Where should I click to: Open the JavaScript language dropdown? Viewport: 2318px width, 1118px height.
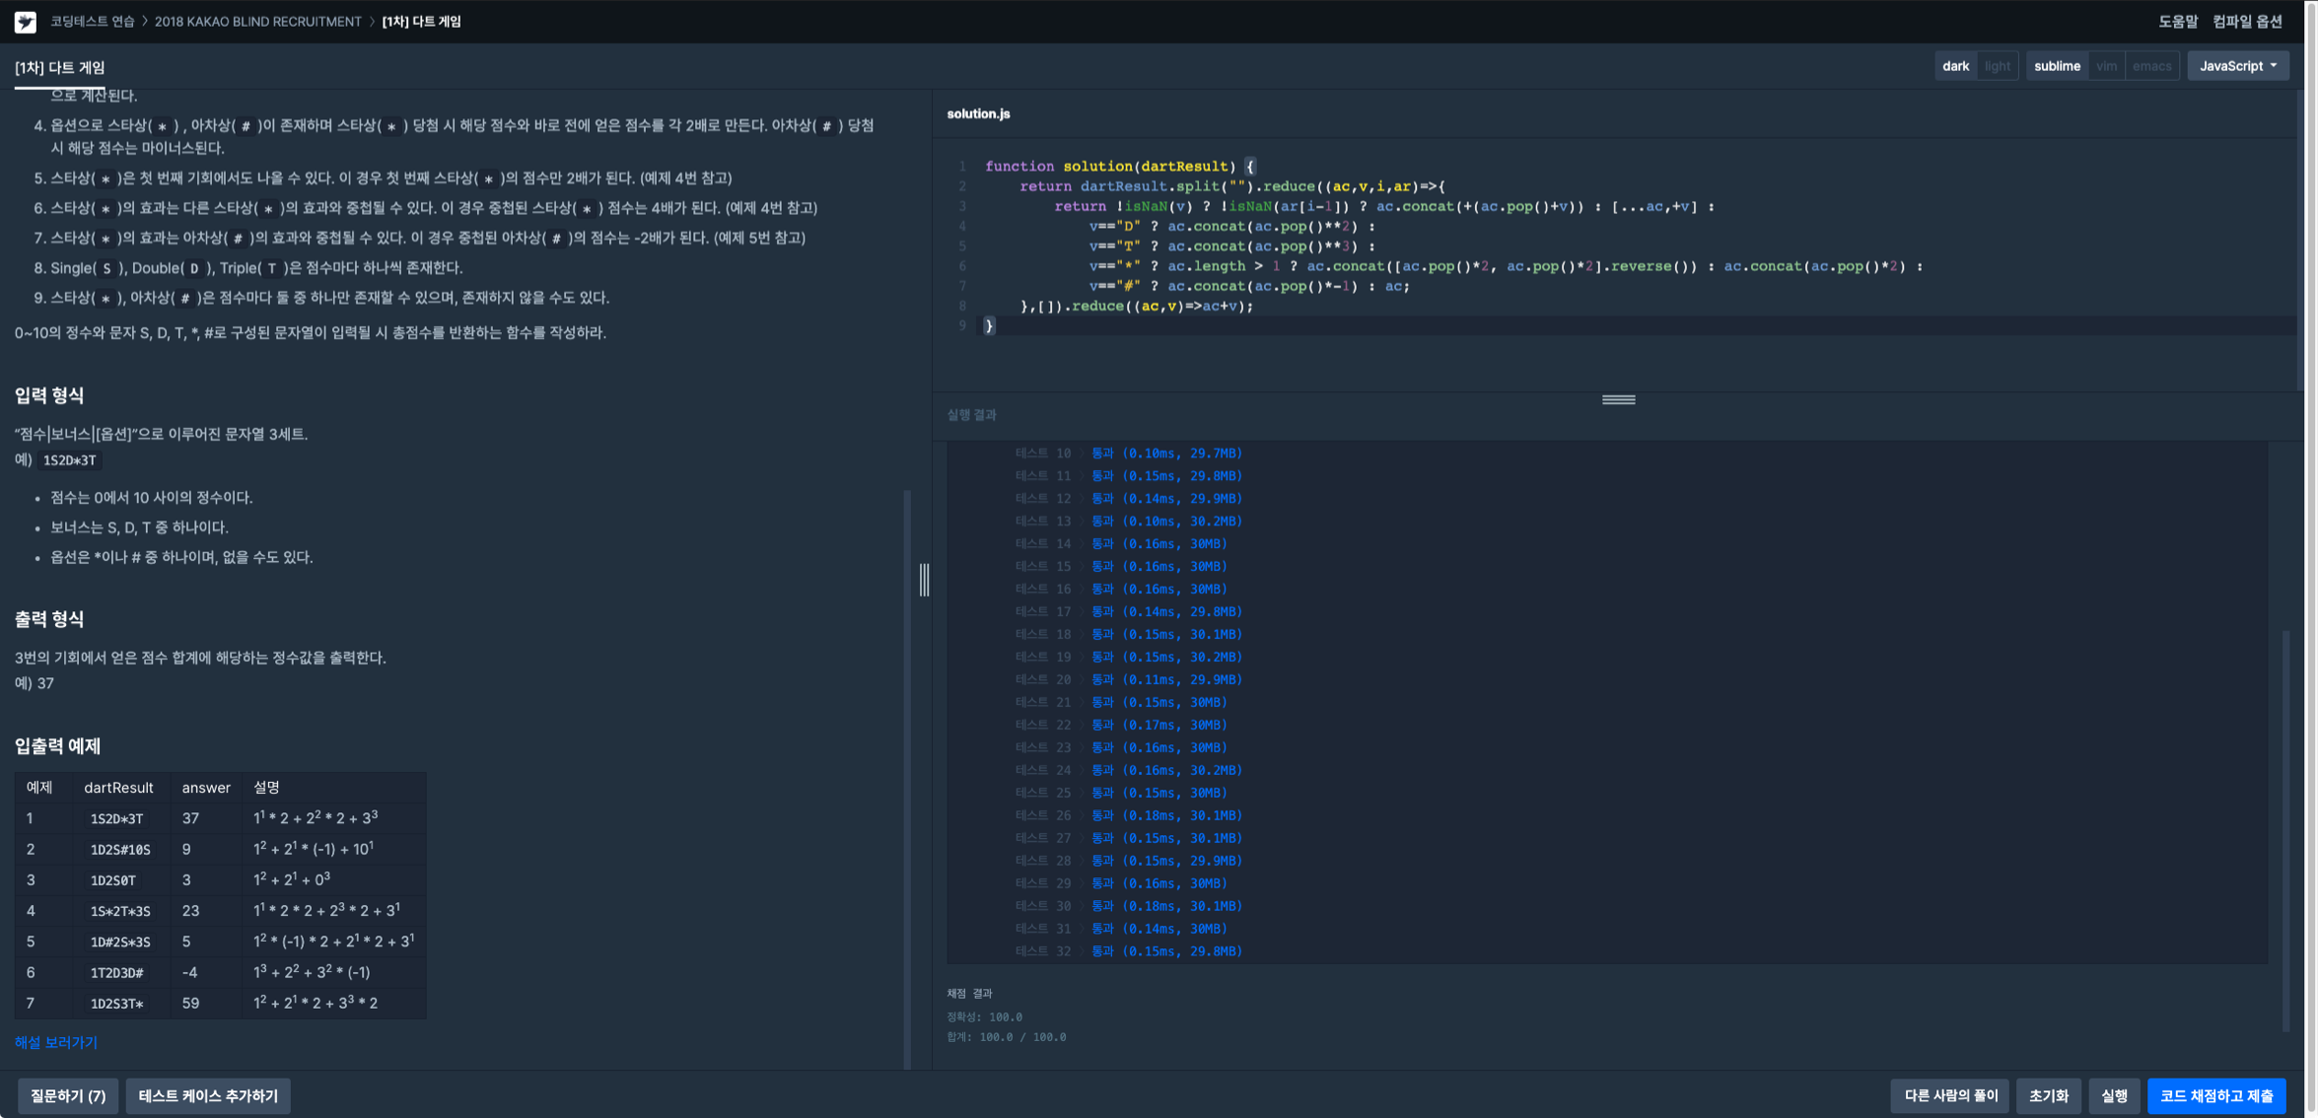point(2237,66)
